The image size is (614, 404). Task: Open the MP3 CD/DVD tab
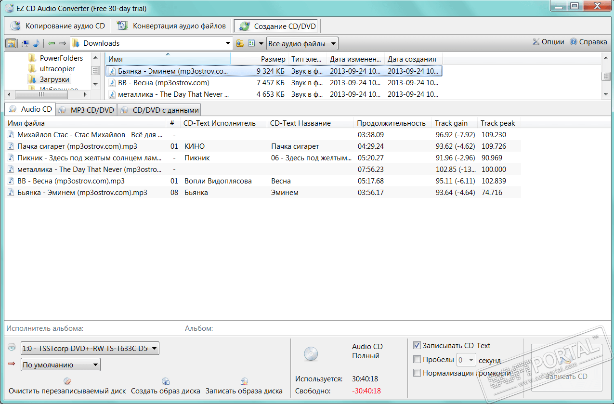pos(87,110)
